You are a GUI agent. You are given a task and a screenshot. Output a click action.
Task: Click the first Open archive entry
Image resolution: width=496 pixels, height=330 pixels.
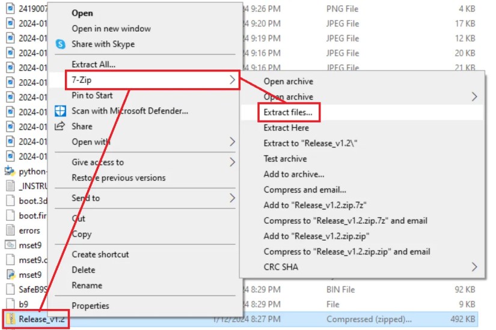click(x=288, y=81)
